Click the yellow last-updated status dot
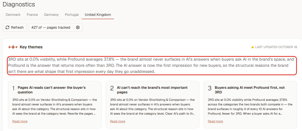The height and width of the screenshot is (131, 302). click(253, 47)
